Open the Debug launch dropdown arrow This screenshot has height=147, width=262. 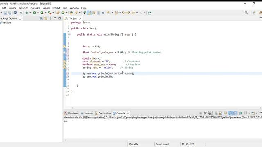pyautogui.click(x=30, y=13)
